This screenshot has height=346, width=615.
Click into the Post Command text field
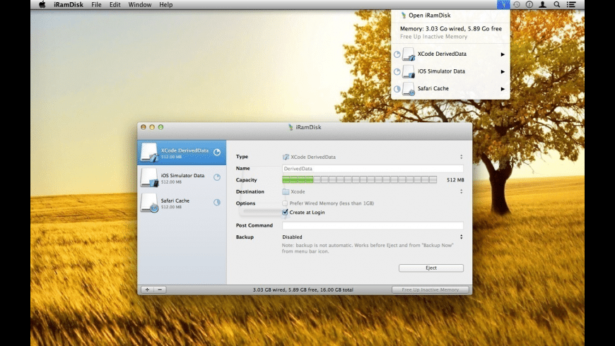point(373,225)
